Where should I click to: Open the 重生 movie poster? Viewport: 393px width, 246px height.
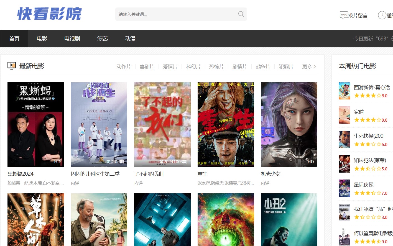coord(226,124)
